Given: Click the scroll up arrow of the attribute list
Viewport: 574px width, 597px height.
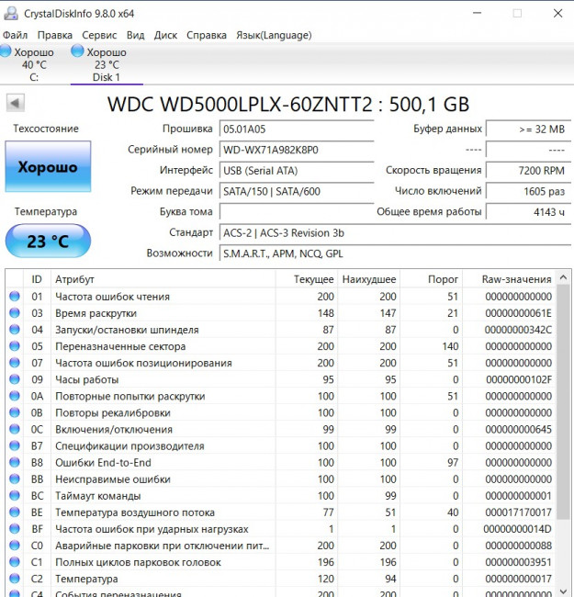Looking at the screenshot, I should click(563, 278).
